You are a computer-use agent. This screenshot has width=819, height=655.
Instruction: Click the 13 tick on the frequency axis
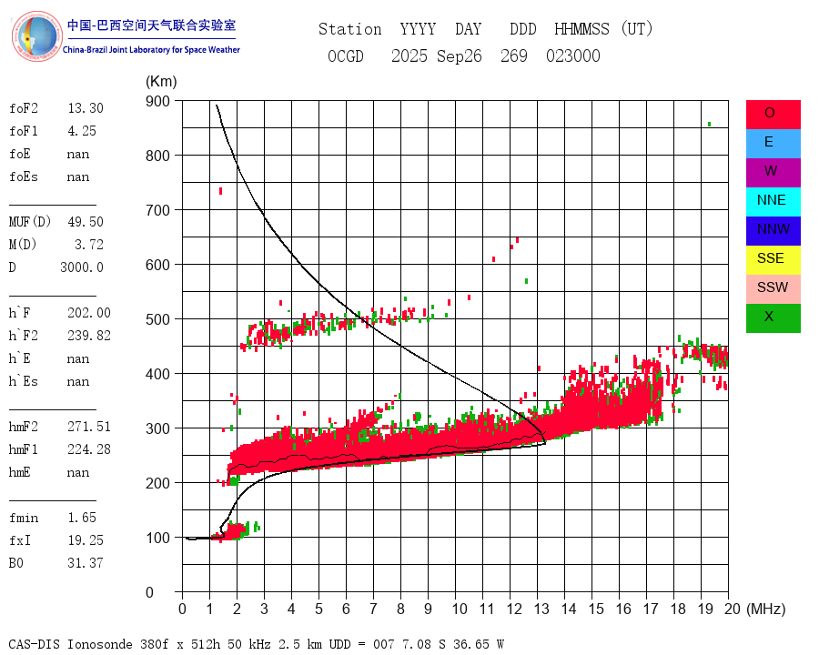[541, 609]
